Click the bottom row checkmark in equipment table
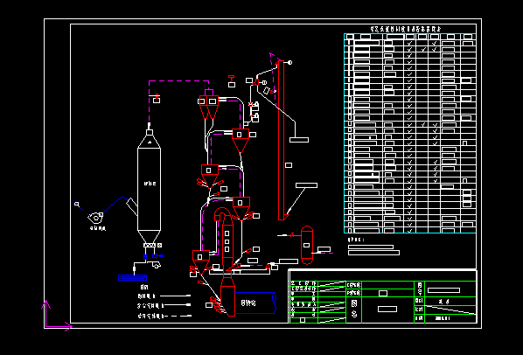 (409, 230)
